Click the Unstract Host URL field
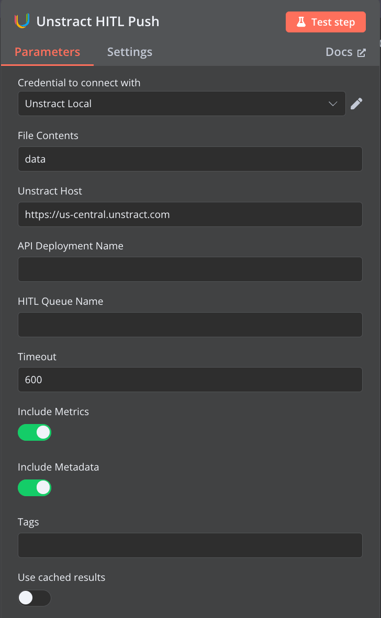The image size is (381, 618). click(190, 214)
